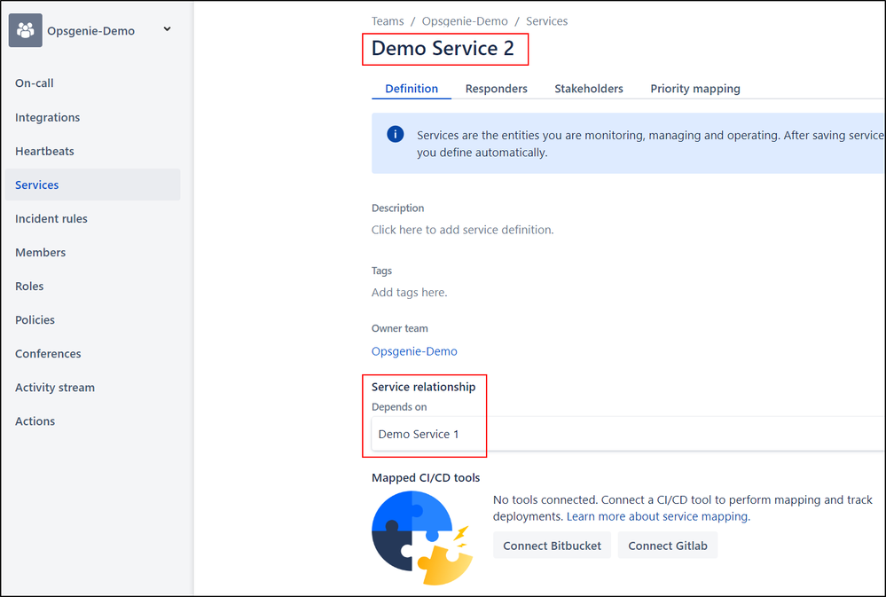Click the Depends on label

click(399, 407)
